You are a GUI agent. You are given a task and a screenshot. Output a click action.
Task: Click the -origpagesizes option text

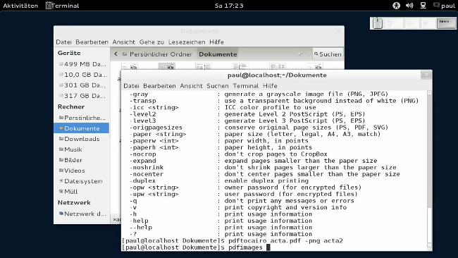coord(156,128)
